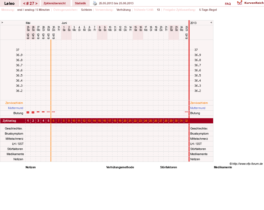The image size is (264, 210).
Task: Open the FAQ link
Action: click(x=228, y=4)
